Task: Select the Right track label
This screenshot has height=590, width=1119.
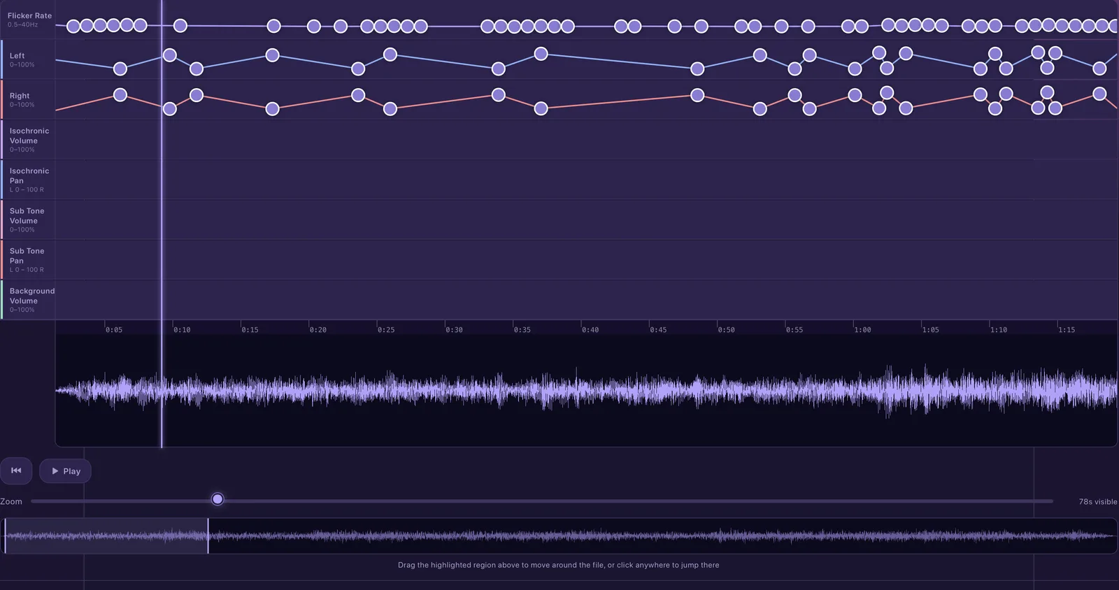Action: coord(20,96)
